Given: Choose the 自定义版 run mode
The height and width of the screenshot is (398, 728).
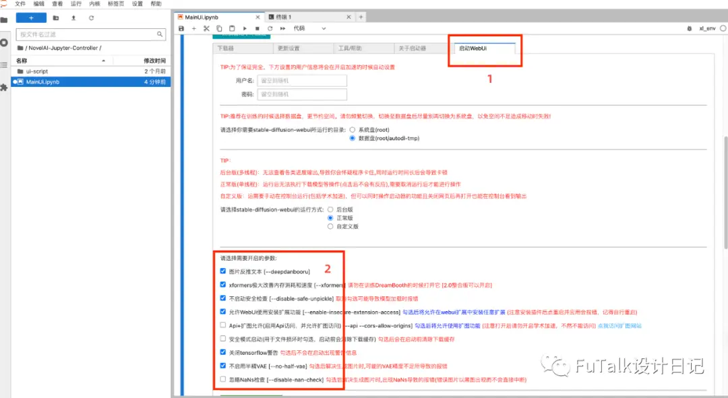Looking at the screenshot, I should [330, 226].
